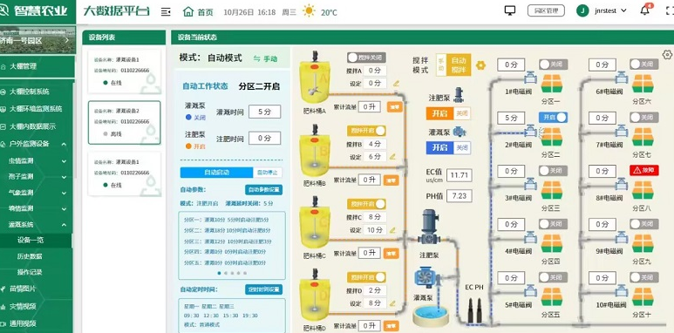The width and height of the screenshot is (674, 333).
Task: Toggle the 2#电磁阀 switch showing 开启
Action: coord(553,118)
